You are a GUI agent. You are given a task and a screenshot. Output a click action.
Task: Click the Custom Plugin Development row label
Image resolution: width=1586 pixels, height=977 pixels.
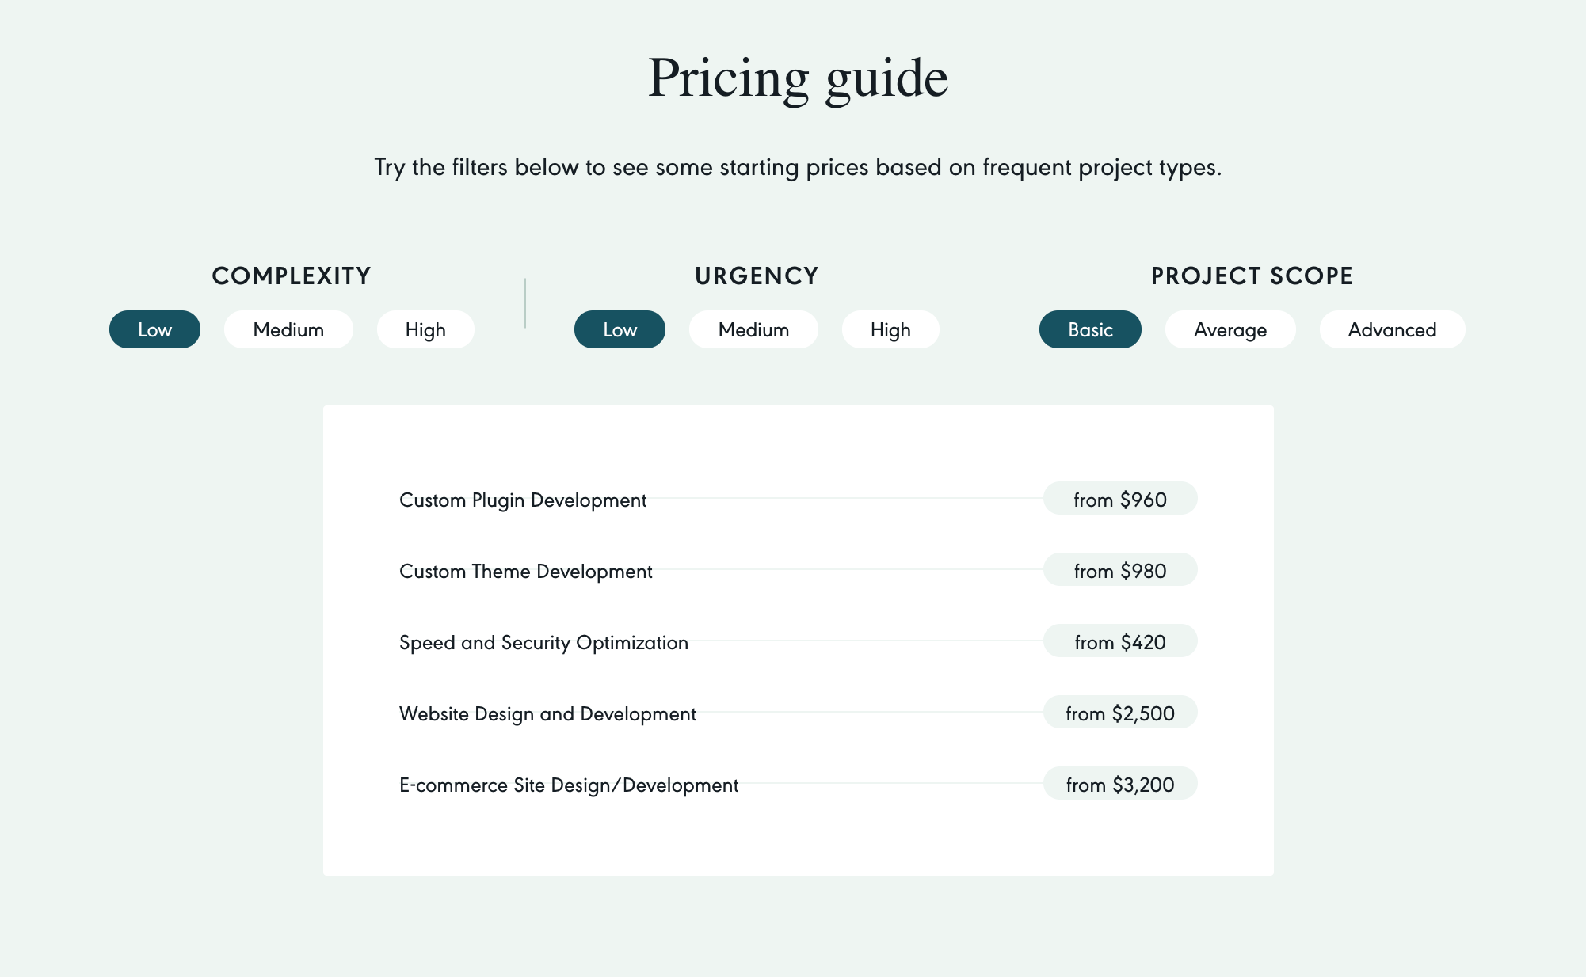(523, 500)
